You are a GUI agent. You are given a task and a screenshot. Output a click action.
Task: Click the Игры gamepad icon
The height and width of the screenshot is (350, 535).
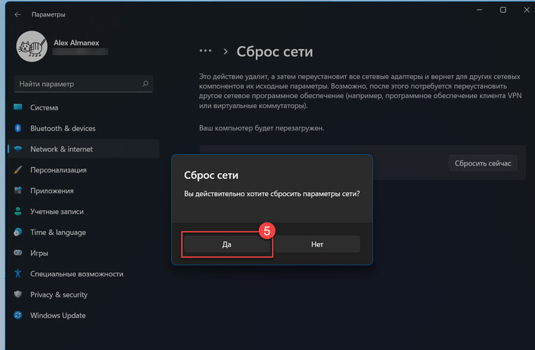[18, 253]
